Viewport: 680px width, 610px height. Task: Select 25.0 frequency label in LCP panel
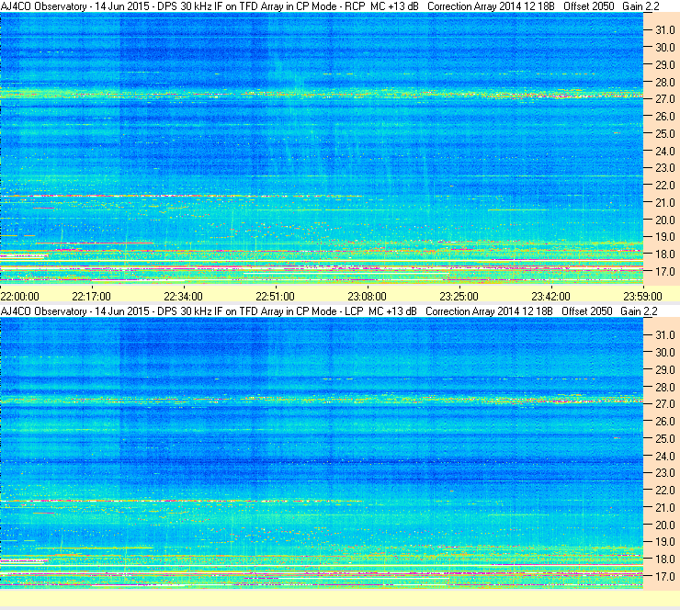coord(664,439)
